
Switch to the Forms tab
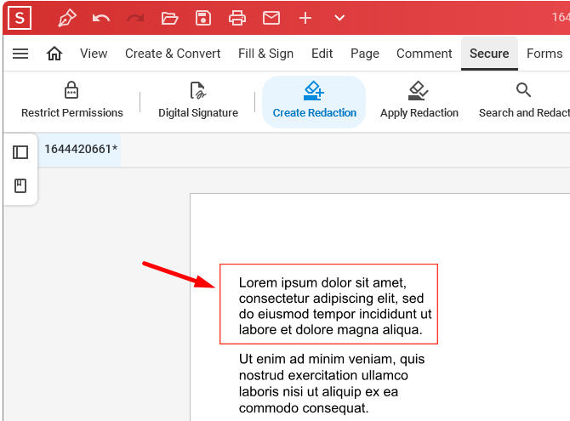click(x=544, y=54)
